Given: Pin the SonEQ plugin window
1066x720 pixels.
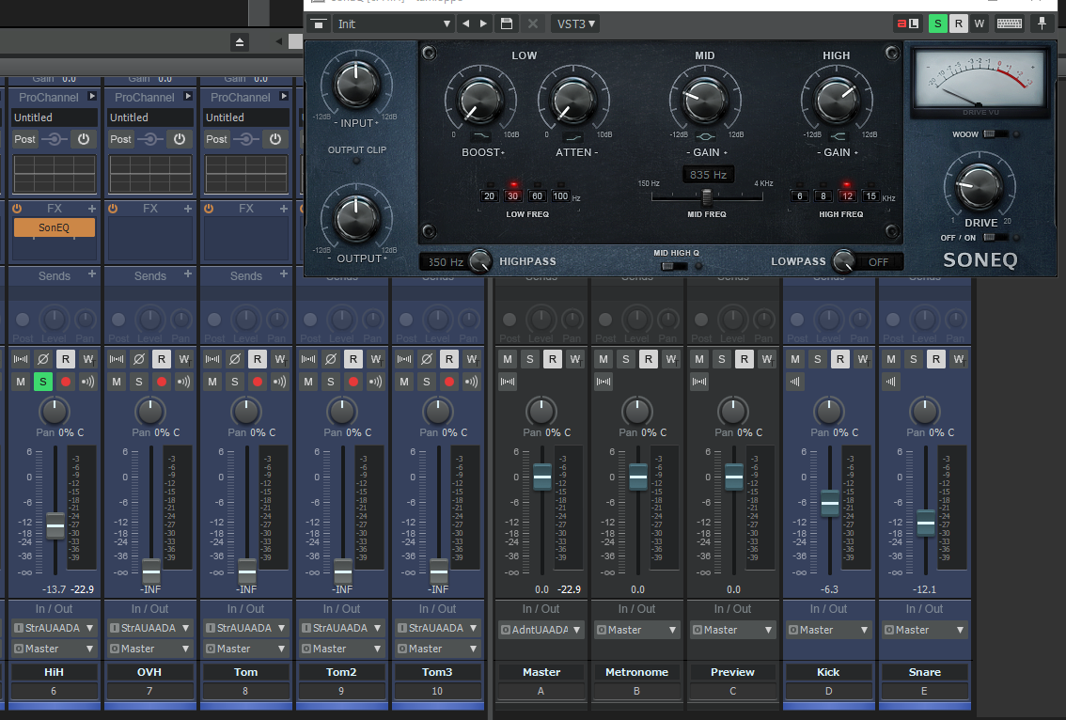Looking at the screenshot, I should 1042,23.
